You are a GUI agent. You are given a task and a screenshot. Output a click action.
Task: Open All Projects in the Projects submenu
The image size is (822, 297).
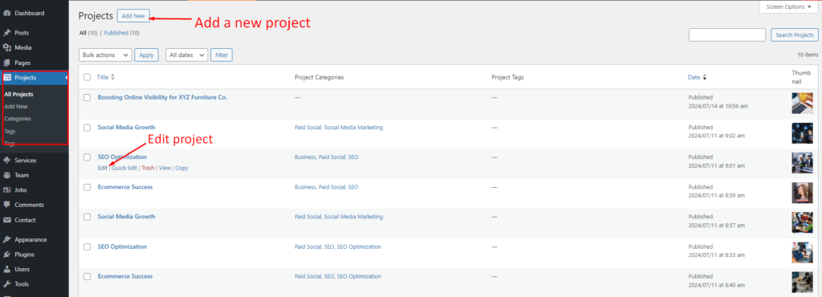19,94
